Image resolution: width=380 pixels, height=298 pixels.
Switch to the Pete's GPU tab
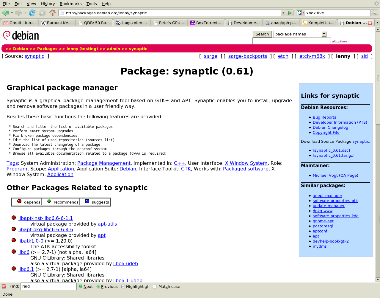point(169,23)
